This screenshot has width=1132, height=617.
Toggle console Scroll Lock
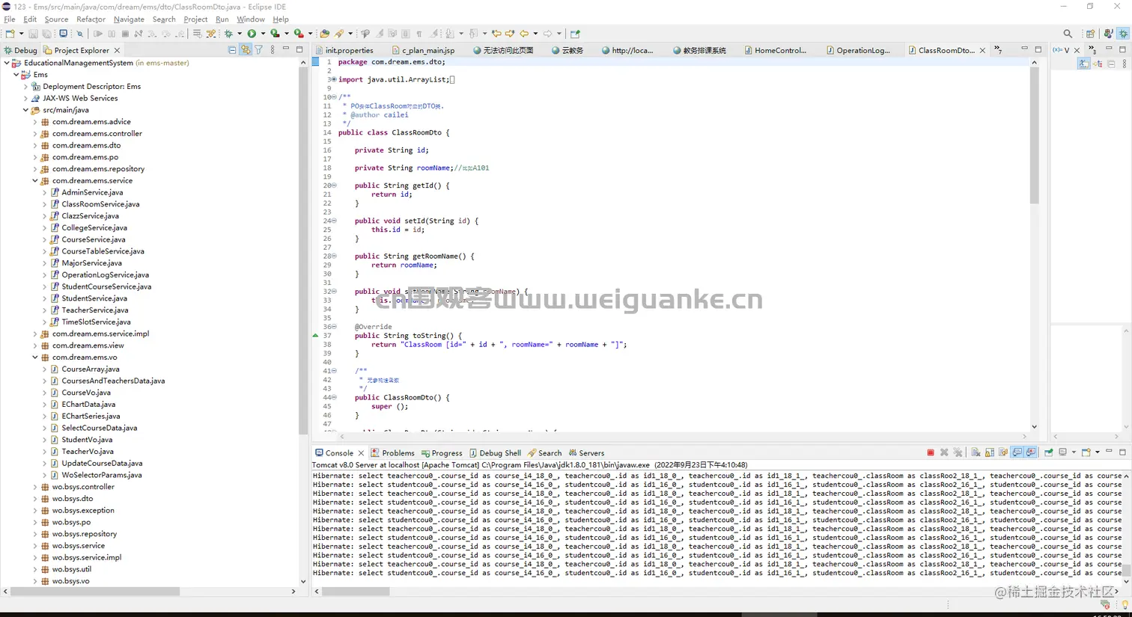coord(990,452)
